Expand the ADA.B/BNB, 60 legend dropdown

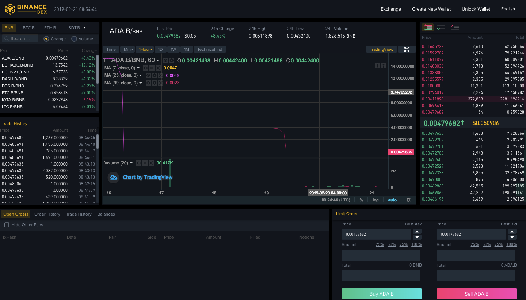click(x=158, y=61)
